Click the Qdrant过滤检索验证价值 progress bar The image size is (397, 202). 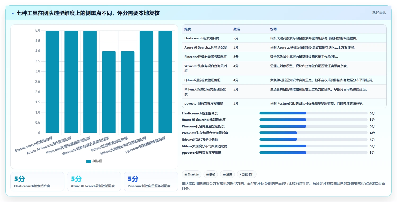(314, 139)
